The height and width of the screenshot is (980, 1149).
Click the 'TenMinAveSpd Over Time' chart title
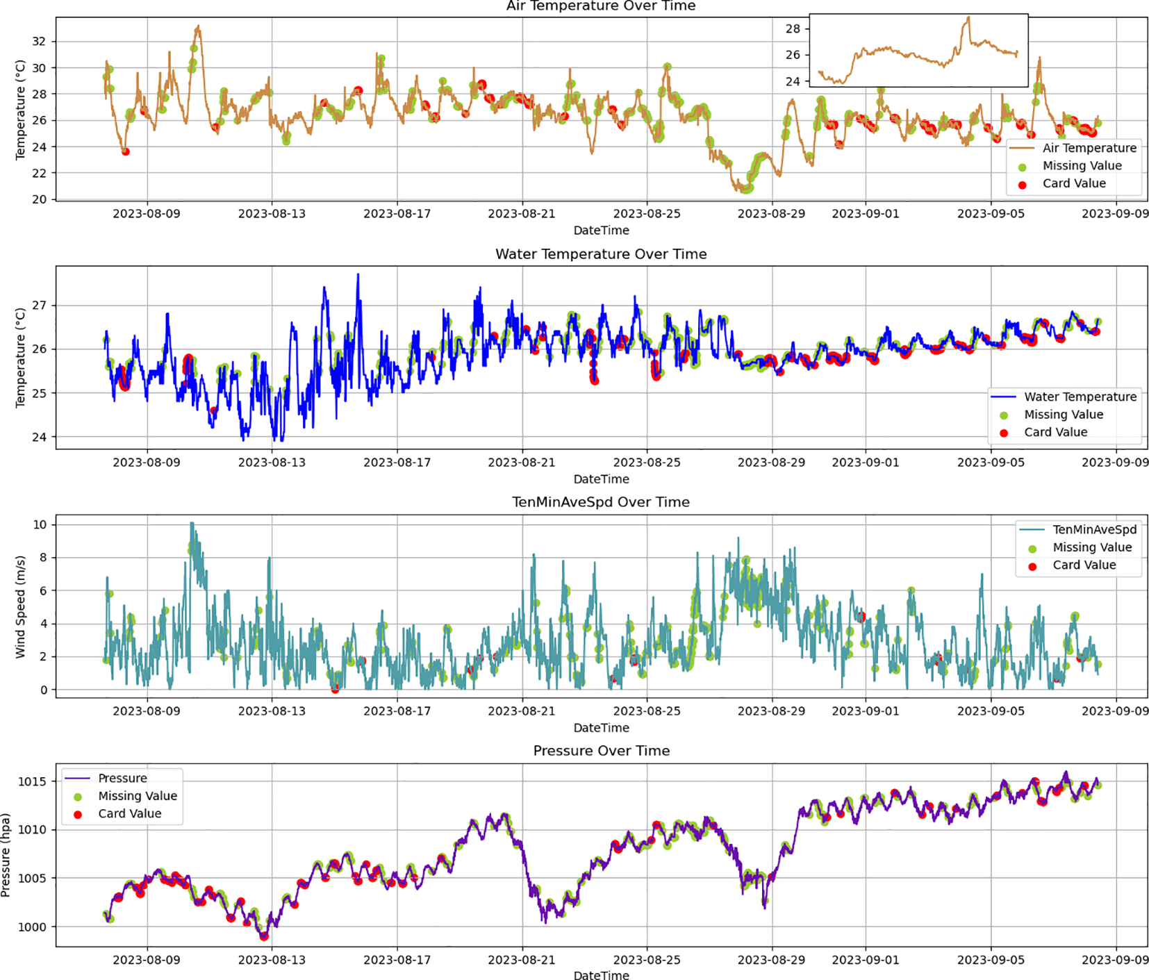(601, 502)
